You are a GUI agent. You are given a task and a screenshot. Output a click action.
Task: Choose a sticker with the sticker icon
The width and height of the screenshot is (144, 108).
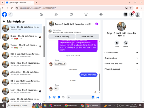point(59,97)
